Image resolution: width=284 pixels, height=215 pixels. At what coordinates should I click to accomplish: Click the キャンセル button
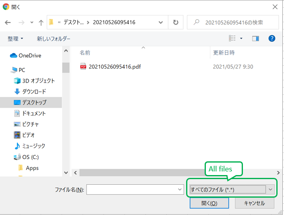point(255,203)
